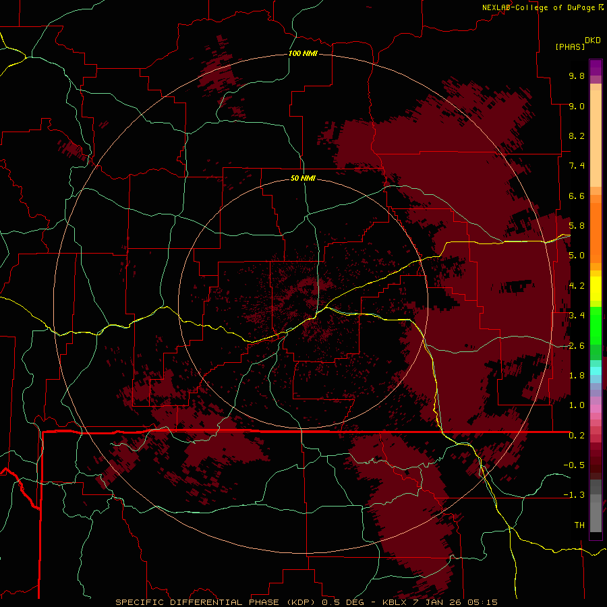
Task: Pick the bright green band of the color bar
Action: [596, 325]
